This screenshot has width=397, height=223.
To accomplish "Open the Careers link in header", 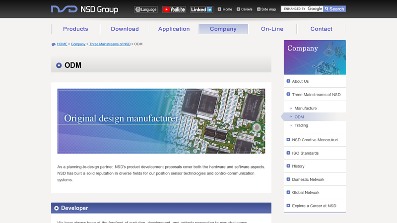I will (245, 9).
